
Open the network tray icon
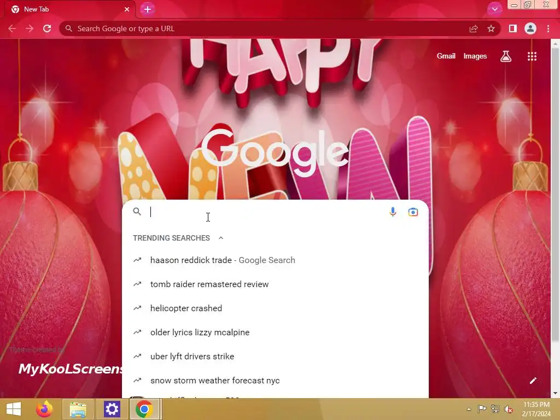[x=495, y=409]
